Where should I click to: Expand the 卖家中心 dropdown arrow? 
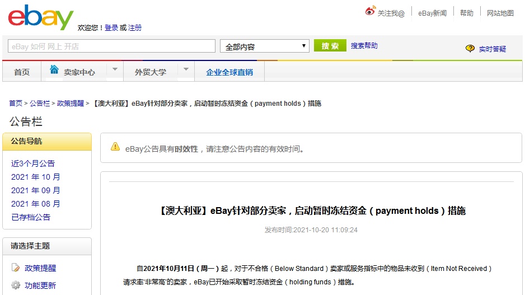pyautogui.click(x=115, y=69)
